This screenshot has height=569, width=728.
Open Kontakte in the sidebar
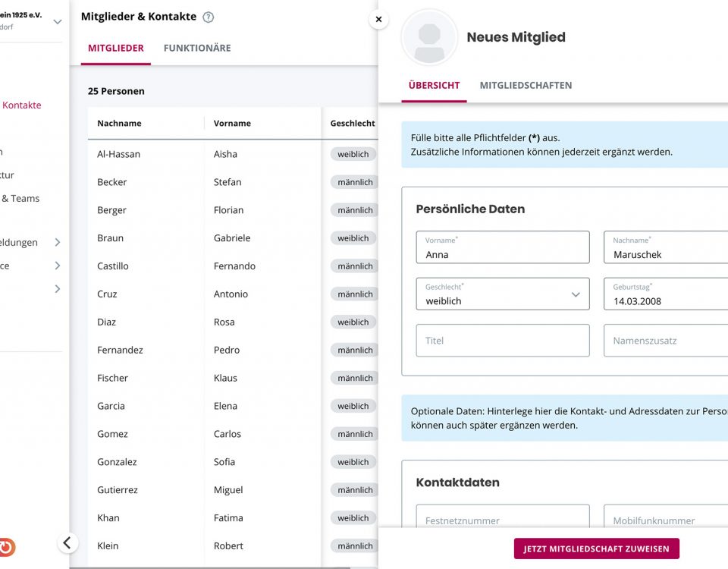21,105
